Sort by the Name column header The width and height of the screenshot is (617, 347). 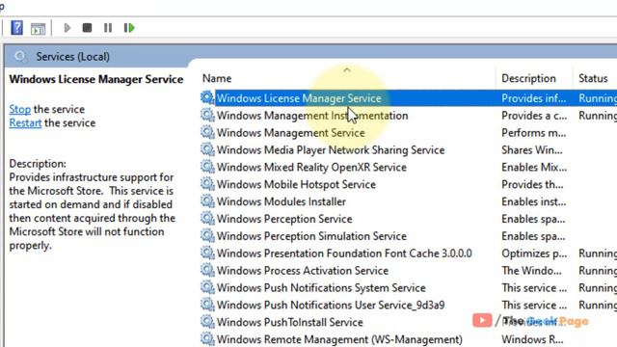tap(217, 78)
